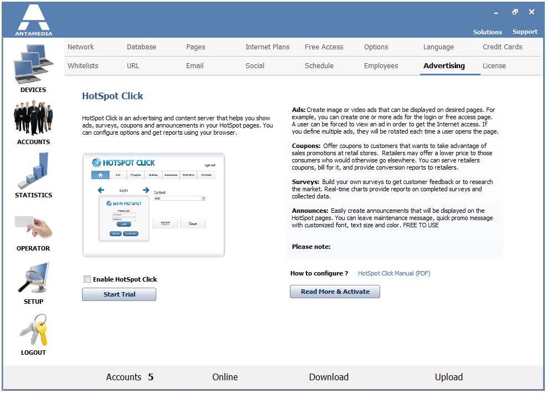Image resolution: width=547 pixels, height=393 pixels.
Task: Go to the Pages tab
Action: pyautogui.click(x=196, y=47)
